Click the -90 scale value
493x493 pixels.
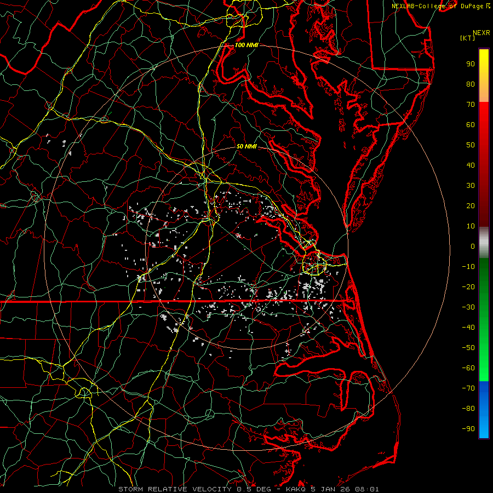[x=468, y=429]
